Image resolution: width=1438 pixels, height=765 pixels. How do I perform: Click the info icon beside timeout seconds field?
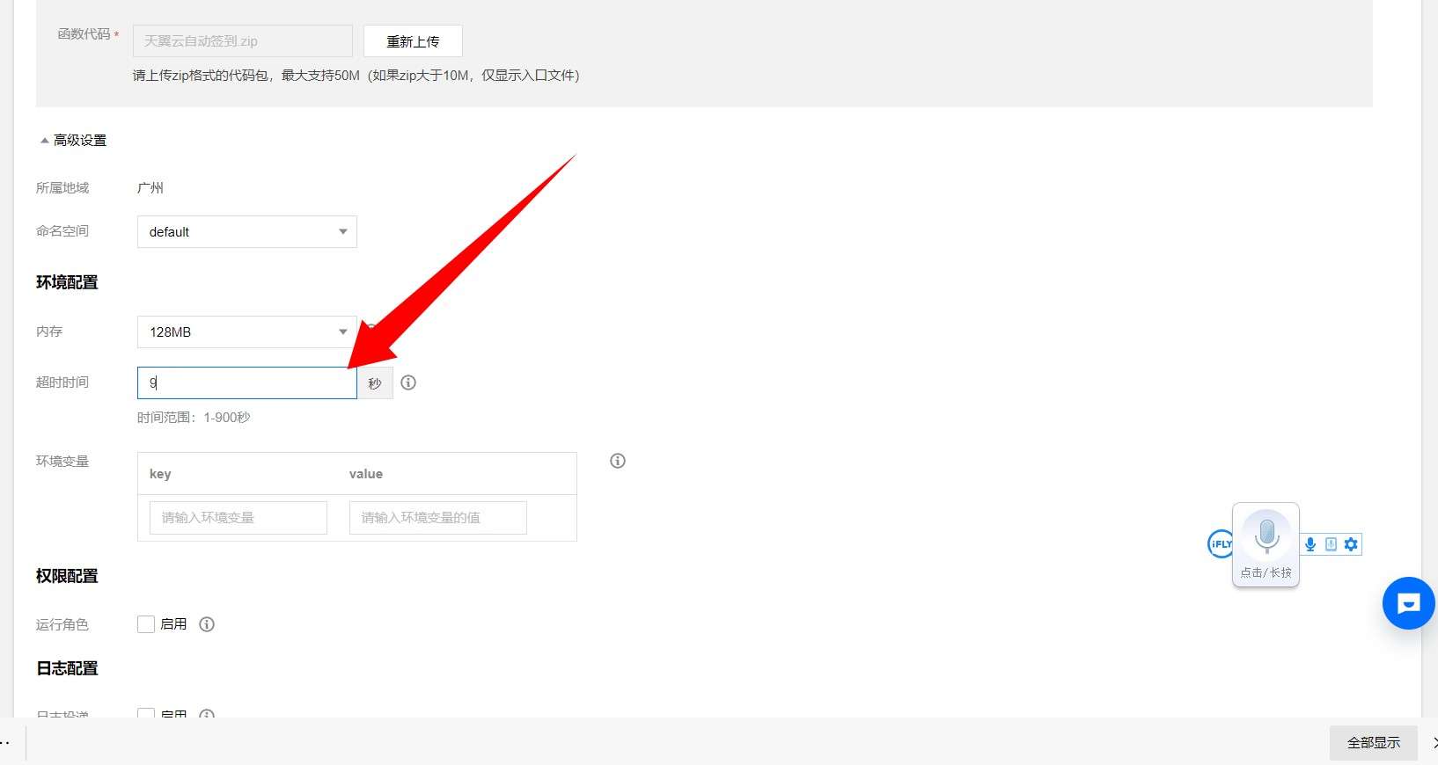[408, 382]
